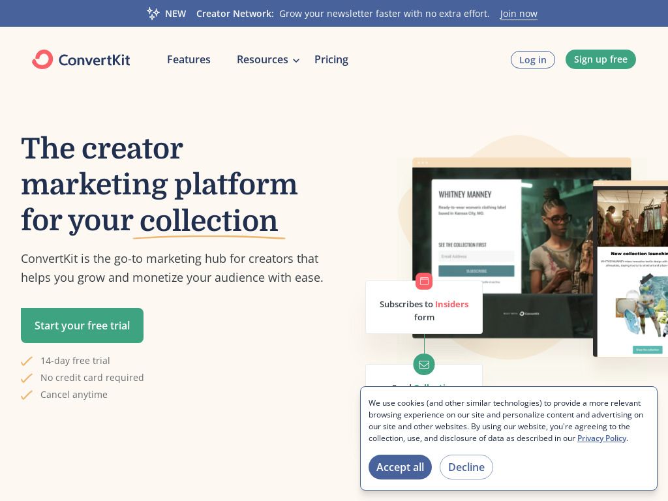
Task: Click the New collection email preview
Action: (631, 268)
